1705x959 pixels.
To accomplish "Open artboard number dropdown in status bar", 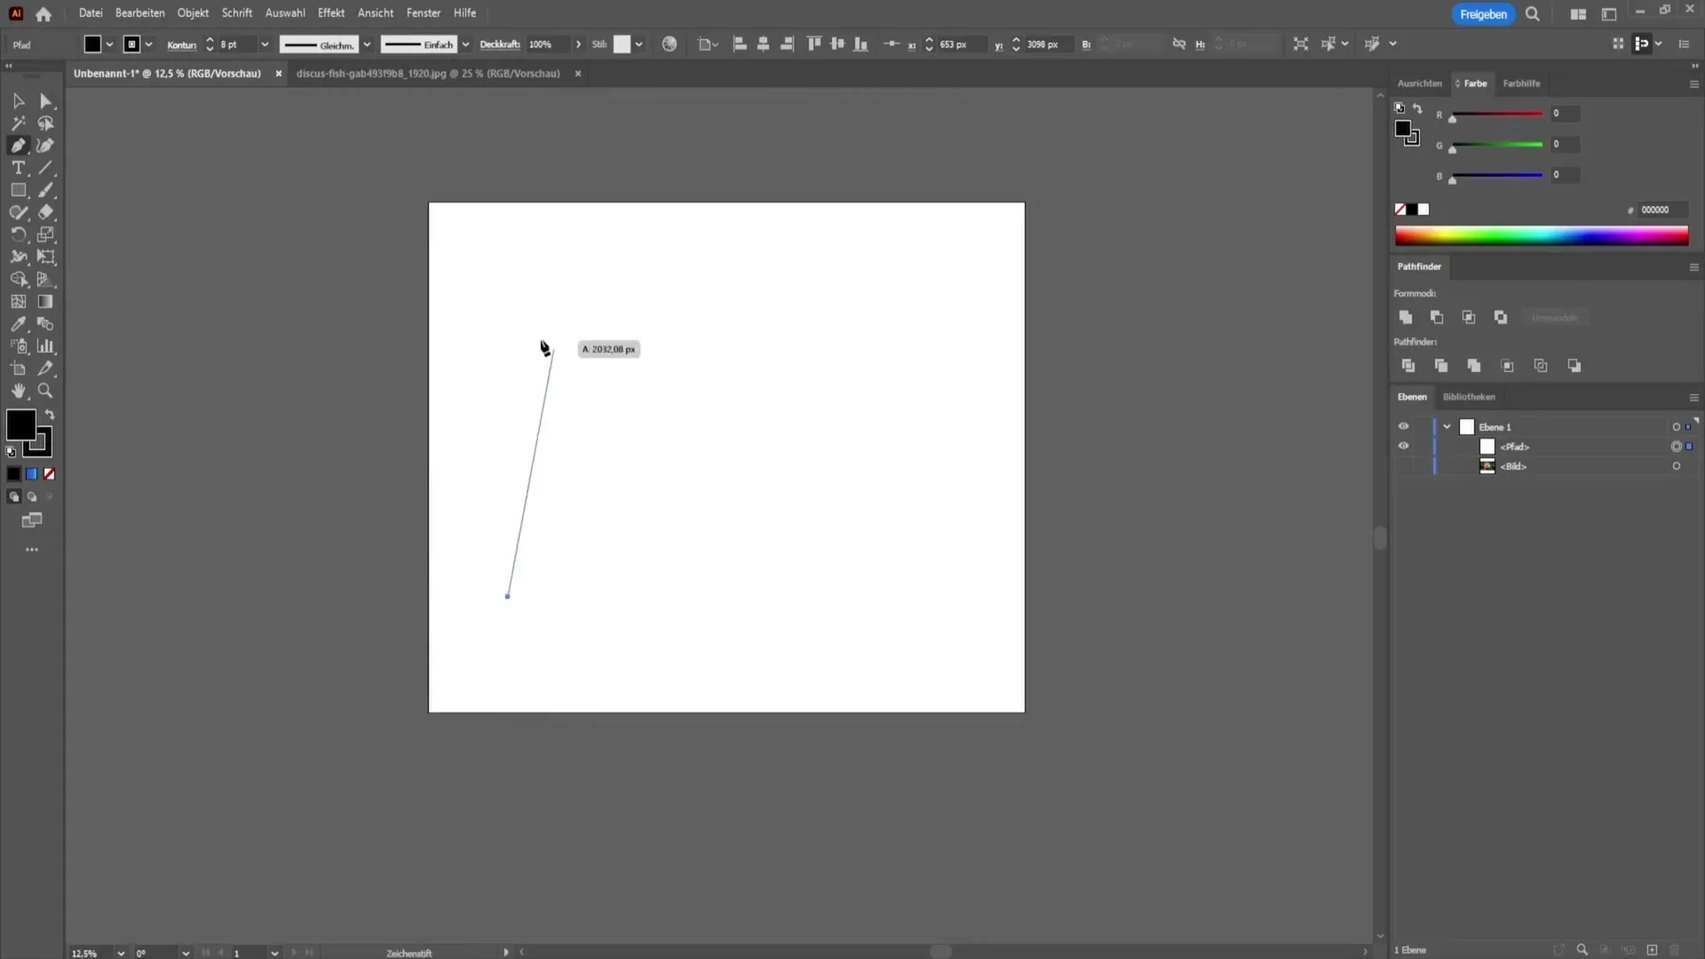I will tap(274, 953).
